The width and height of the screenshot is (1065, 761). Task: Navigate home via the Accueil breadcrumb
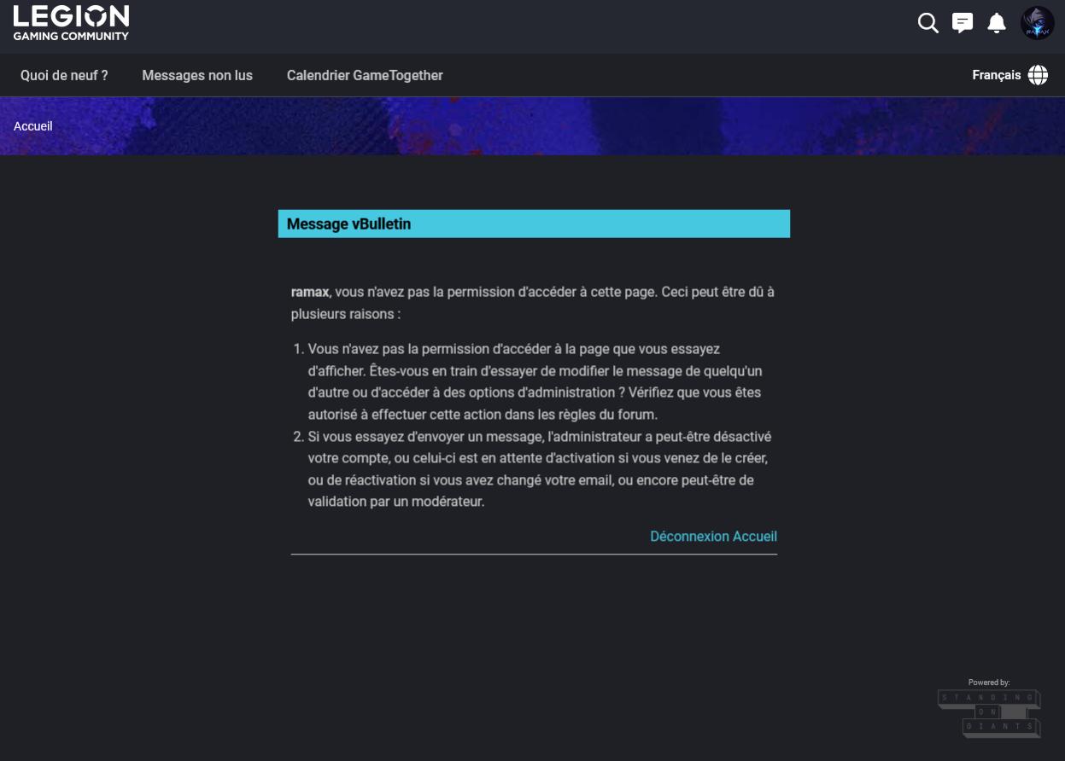point(32,125)
